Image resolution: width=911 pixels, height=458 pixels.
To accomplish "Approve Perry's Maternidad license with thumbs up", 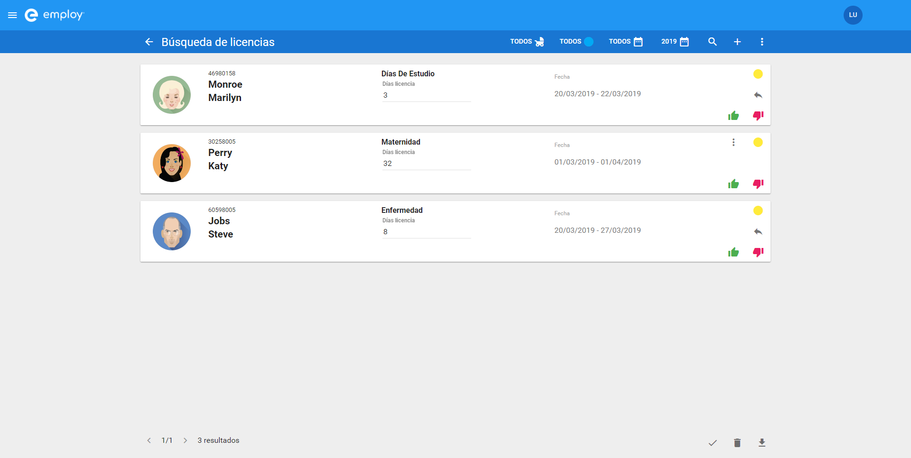I will (734, 184).
